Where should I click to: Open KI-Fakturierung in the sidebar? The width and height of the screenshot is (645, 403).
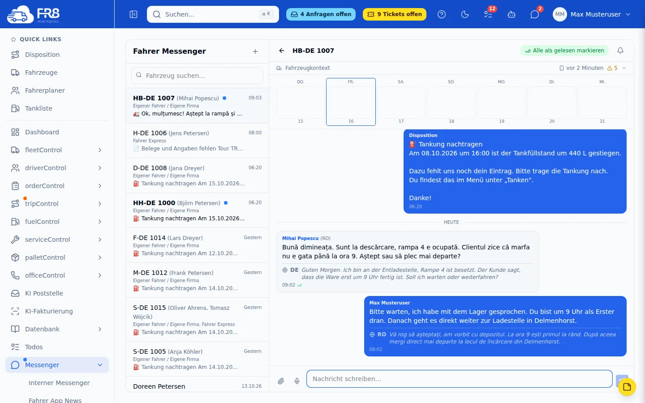click(x=57, y=311)
